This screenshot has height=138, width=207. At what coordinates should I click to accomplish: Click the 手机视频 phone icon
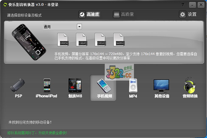click(x=104, y=86)
